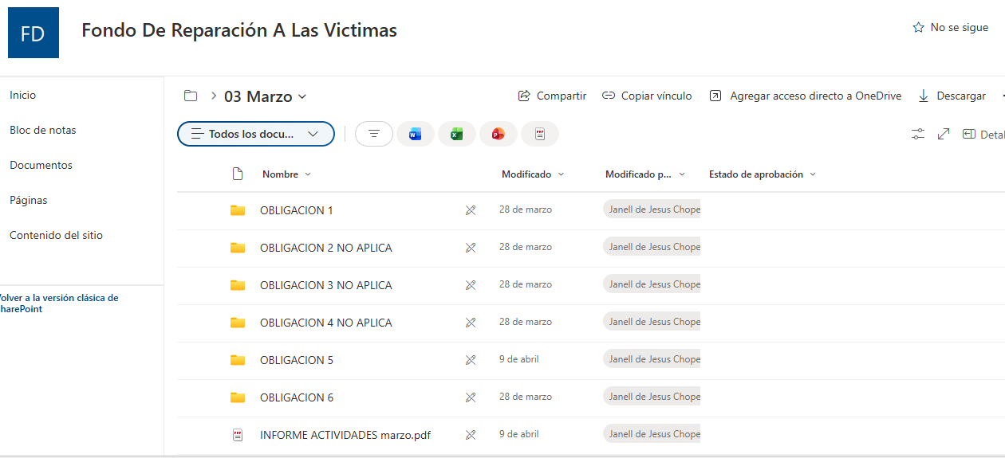
Task: Click the folder icon in breadcrumb
Action: 191,96
